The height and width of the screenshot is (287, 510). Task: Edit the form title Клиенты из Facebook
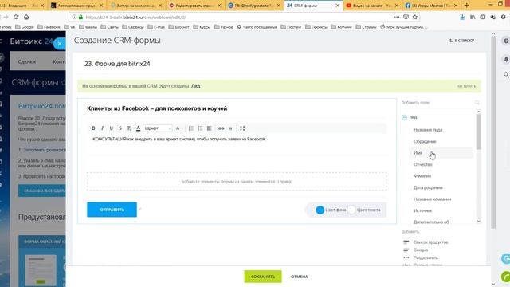click(157, 108)
